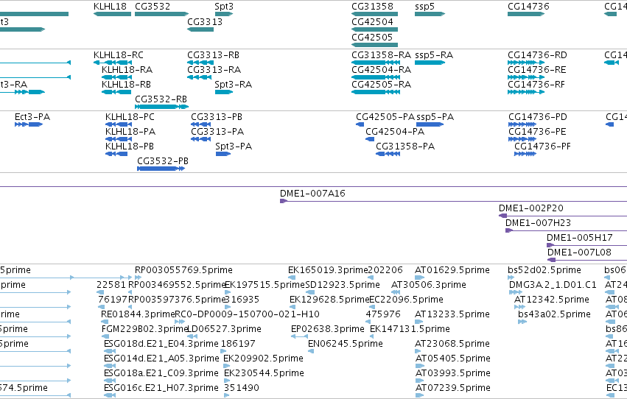The height and width of the screenshot is (399, 627).
Task: Select protein CG31358-PA
Action: point(388,154)
